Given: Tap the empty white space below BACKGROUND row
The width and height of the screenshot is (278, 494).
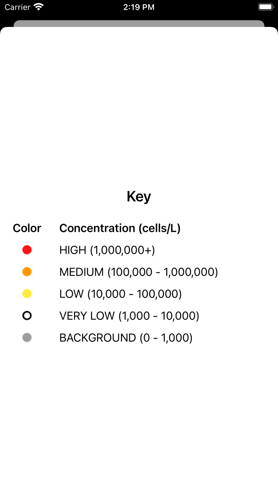Looking at the screenshot, I should pyautogui.click(x=139, y=413).
